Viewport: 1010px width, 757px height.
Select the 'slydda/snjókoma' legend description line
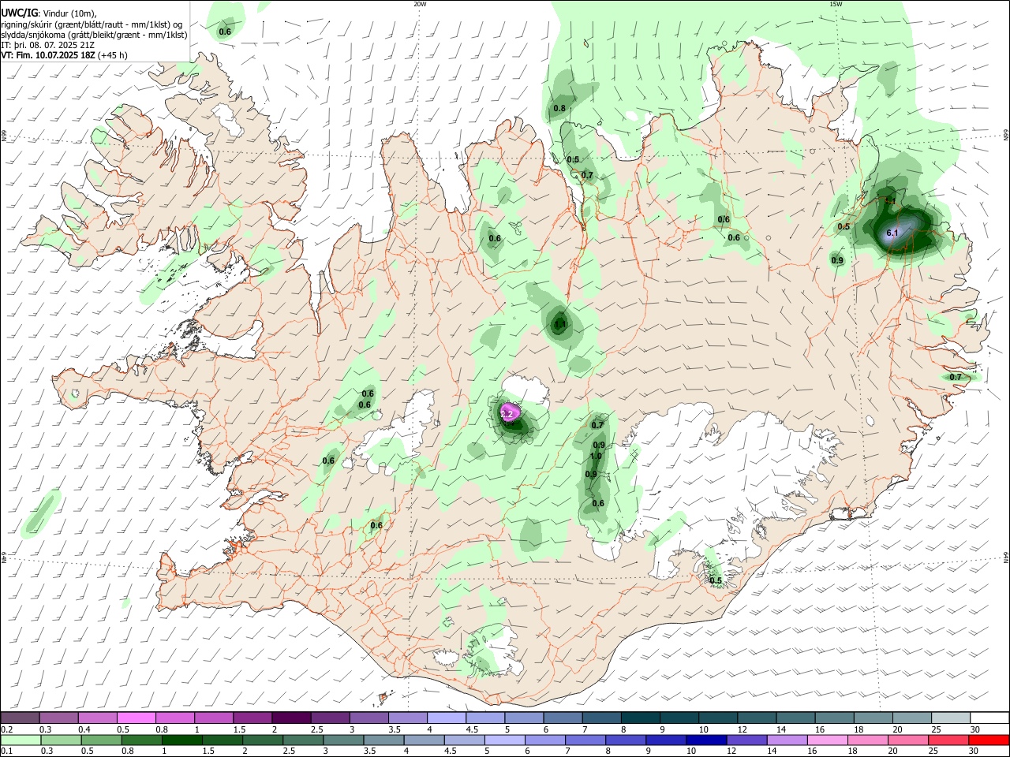(x=94, y=35)
